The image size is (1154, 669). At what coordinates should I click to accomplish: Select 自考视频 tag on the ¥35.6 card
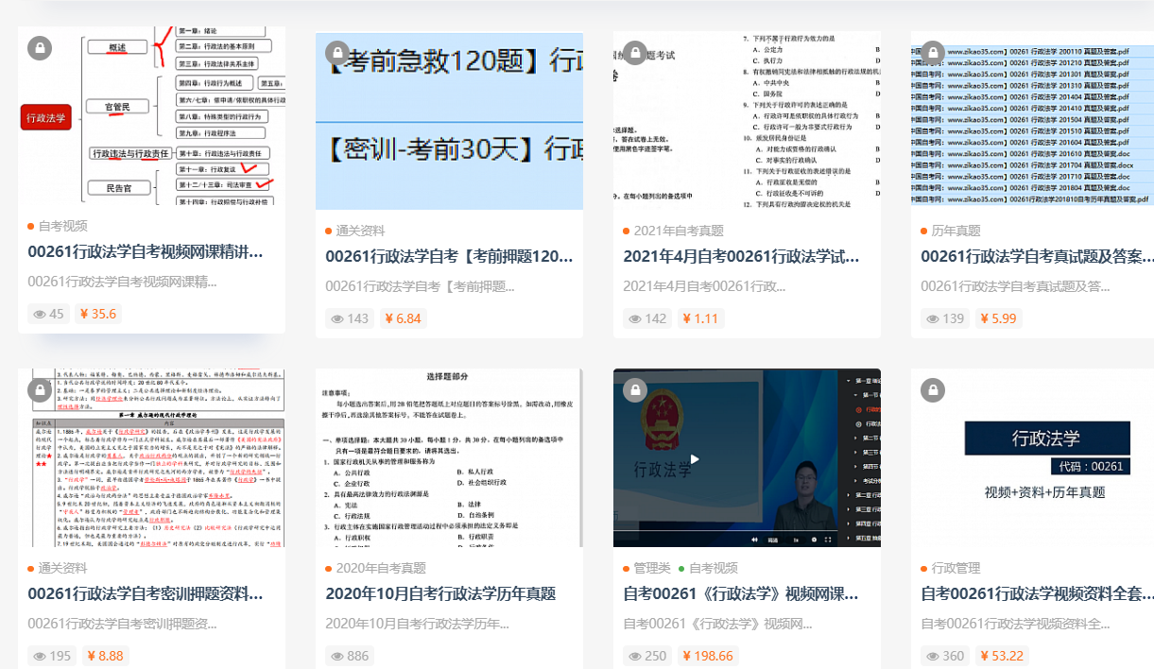pyautogui.click(x=63, y=226)
